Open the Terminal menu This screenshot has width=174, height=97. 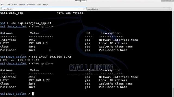(31, 5)
